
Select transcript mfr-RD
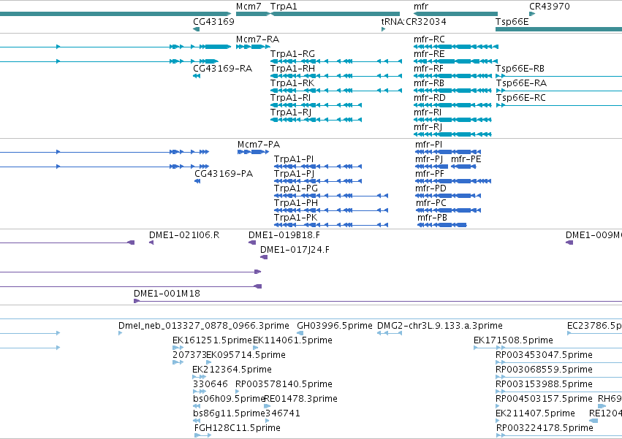pyautogui.click(x=452, y=105)
